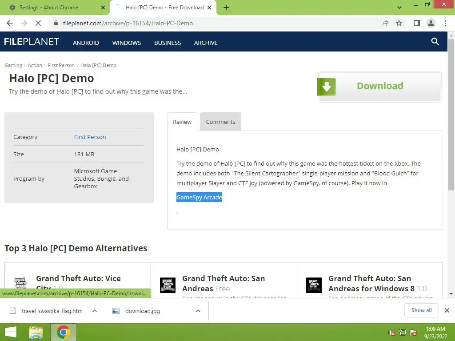The height and width of the screenshot is (341, 455).
Task: Click Grand Theft Auto: San Andreas Free title
Action: 224,283
